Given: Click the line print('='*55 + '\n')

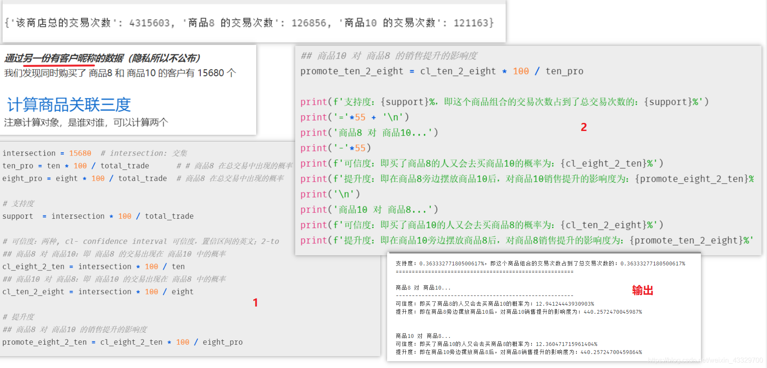Looking at the screenshot, I should point(354,117).
